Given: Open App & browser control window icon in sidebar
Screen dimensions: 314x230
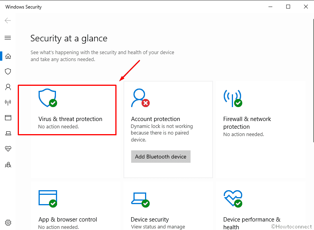Looking at the screenshot, I should [x=8, y=118].
